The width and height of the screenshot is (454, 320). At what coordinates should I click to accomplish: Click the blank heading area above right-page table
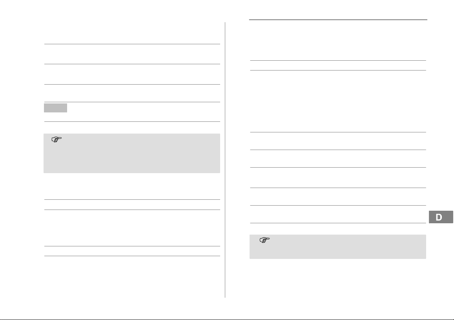point(338,40)
